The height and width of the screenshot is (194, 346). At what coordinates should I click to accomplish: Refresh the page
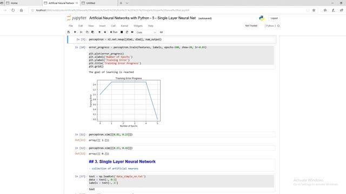(x=13, y=10)
